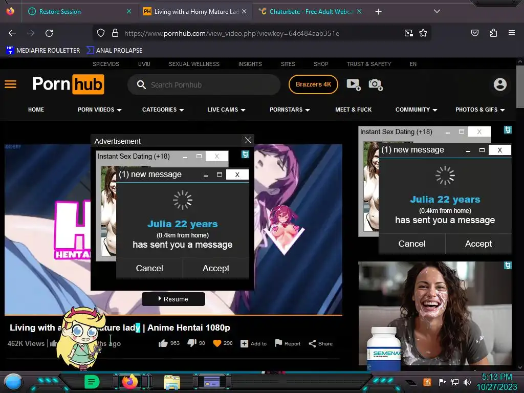524x393 pixels.
Task: Share the video
Action: coord(320,343)
